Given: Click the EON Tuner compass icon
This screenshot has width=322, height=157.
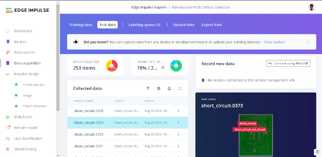Looking at the screenshot, I should pos(8,117).
